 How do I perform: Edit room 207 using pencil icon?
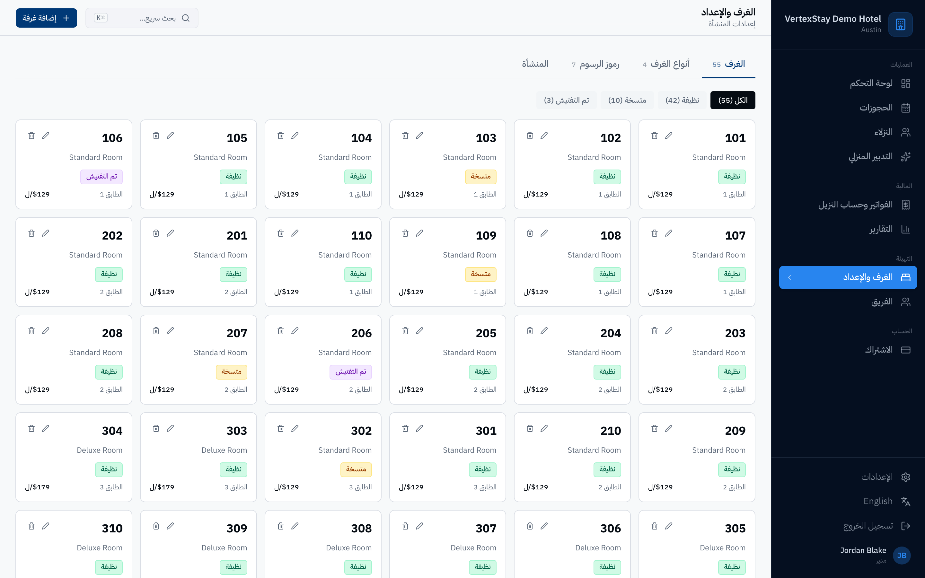tap(170, 331)
